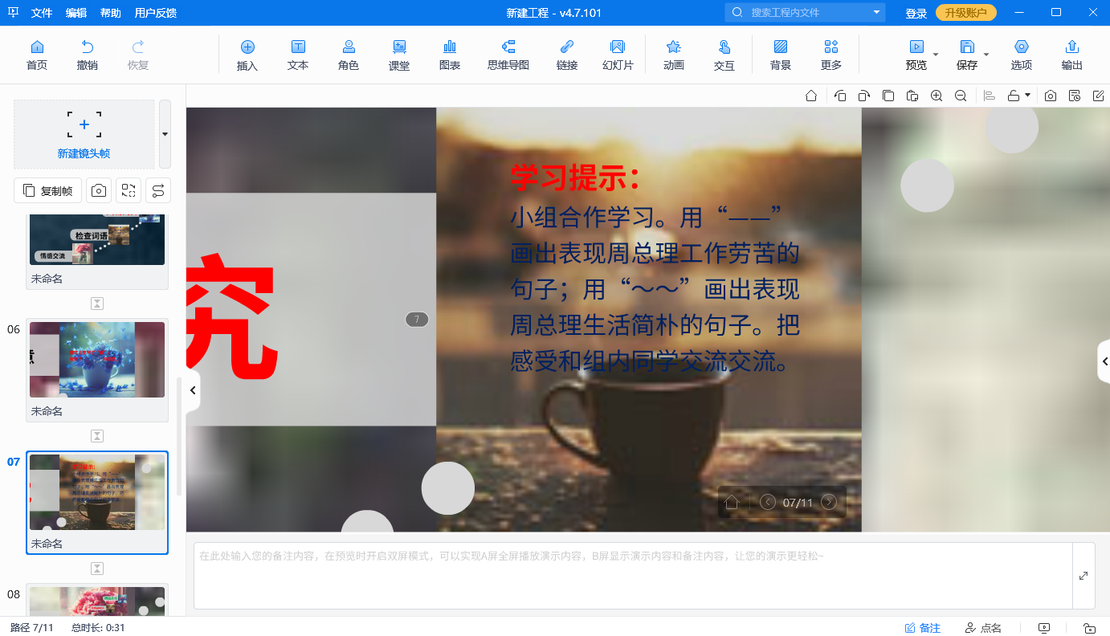The image size is (1110, 636).
Task: Rotate canvas counterclockwise icon
Action: [x=840, y=96]
